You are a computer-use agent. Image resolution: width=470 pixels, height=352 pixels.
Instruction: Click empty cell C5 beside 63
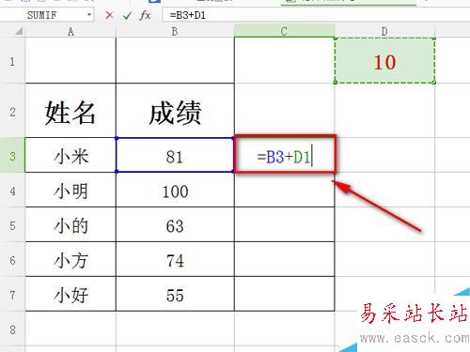(284, 224)
